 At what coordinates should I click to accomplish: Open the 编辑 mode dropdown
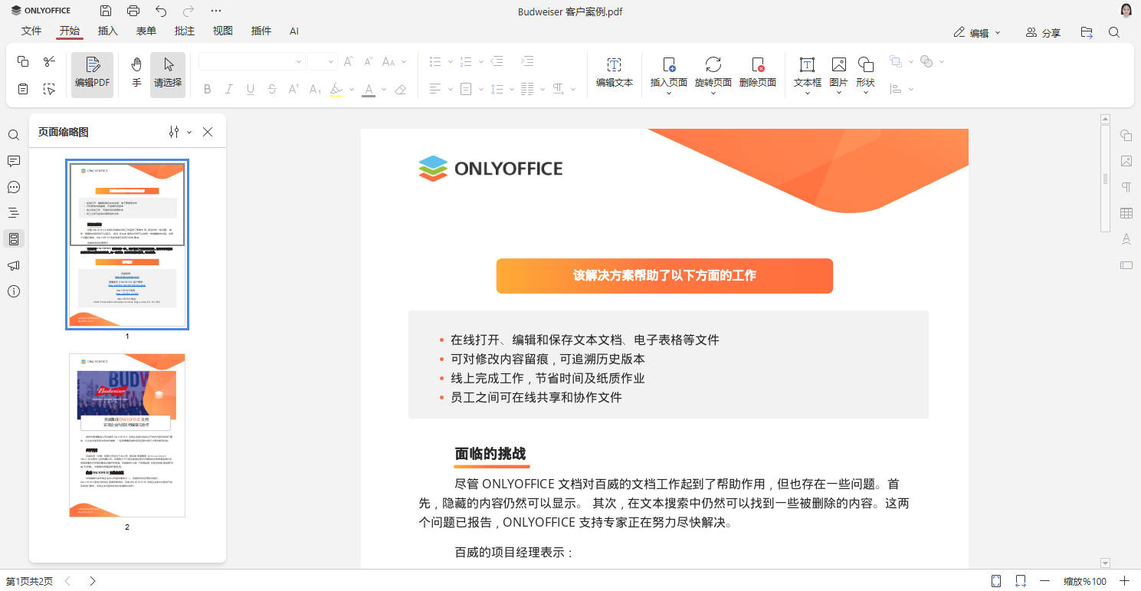pyautogui.click(x=977, y=32)
